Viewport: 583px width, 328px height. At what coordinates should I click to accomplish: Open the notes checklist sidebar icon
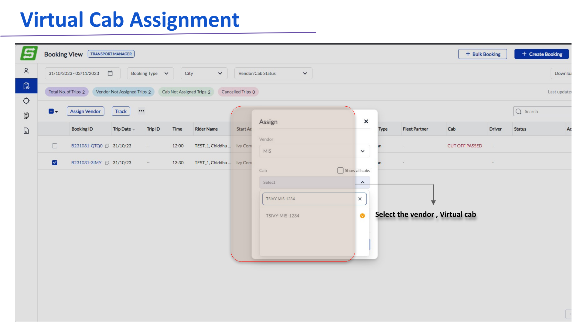point(26,116)
